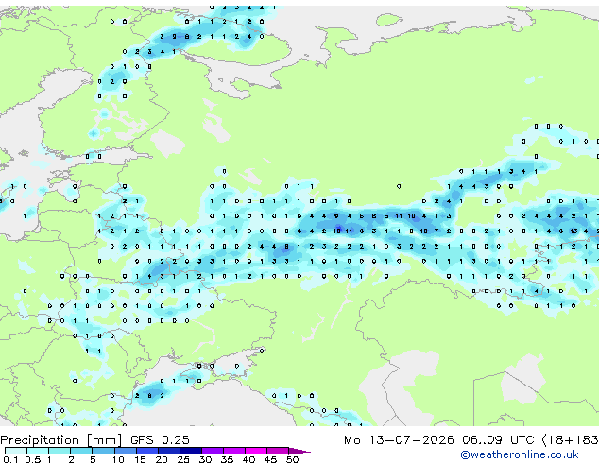This screenshot has width=599, height=463.
Task: Click the '06..09 UTC' time label
Action: click(498, 440)
